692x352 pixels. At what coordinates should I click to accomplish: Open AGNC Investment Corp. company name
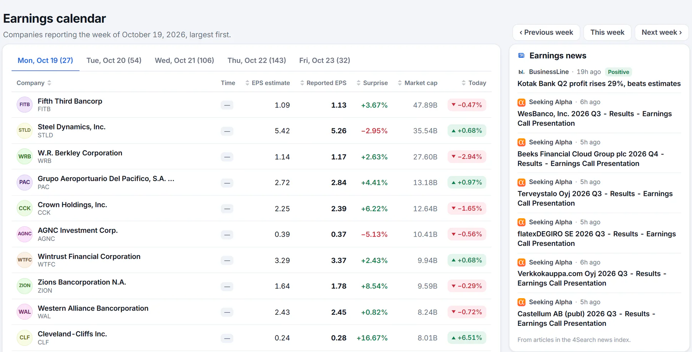[x=78, y=230]
